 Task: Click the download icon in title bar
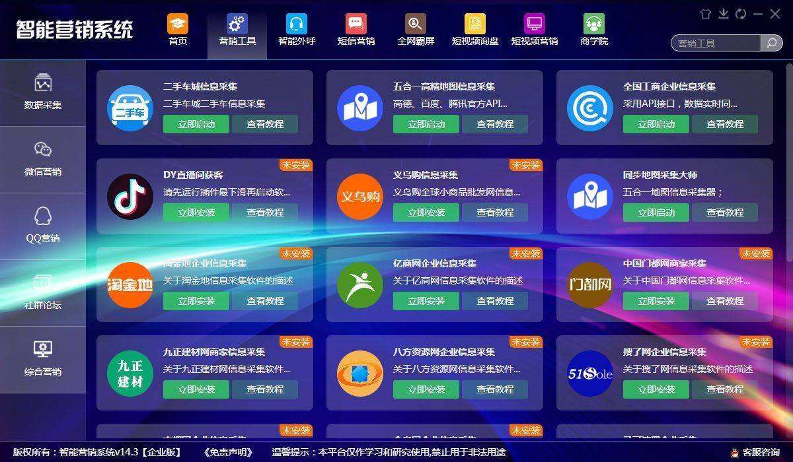click(x=724, y=14)
